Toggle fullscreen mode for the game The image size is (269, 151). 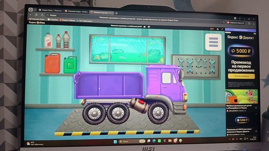point(222,29)
